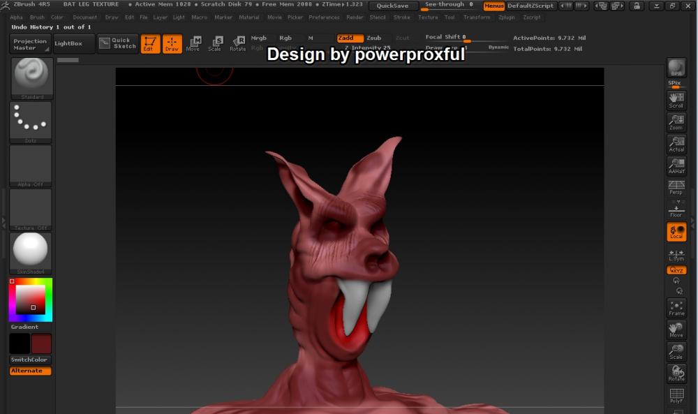Image resolution: width=698 pixels, height=414 pixels.
Task: Open the Material menu
Action: coord(249,17)
